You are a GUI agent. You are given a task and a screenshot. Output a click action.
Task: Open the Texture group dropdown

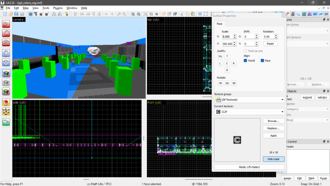coord(249,100)
